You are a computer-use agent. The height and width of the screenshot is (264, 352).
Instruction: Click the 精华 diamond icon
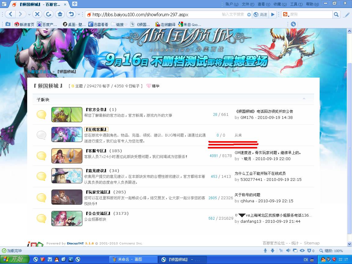pos(149,86)
